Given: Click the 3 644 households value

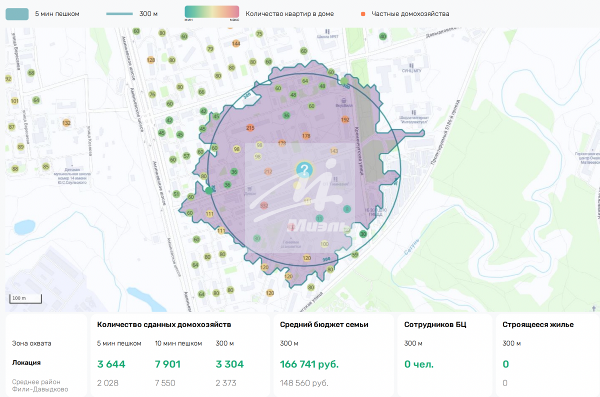Looking at the screenshot, I should [x=111, y=364].
